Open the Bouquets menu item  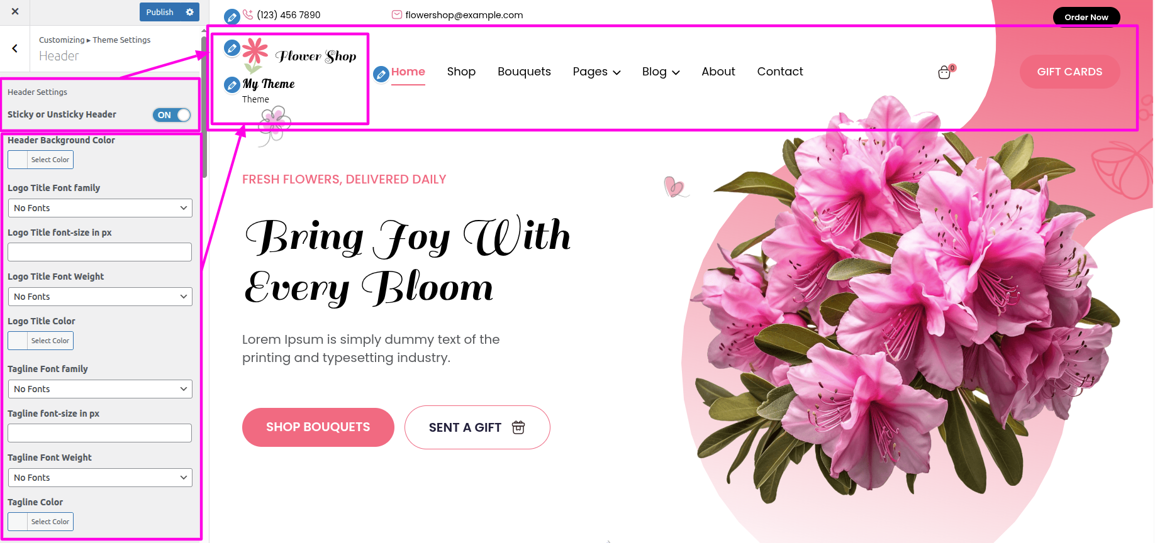pyautogui.click(x=524, y=72)
